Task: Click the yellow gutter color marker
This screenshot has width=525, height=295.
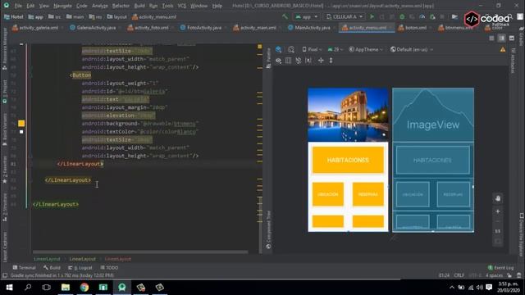Action: pyautogui.click(x=21, y=124)
